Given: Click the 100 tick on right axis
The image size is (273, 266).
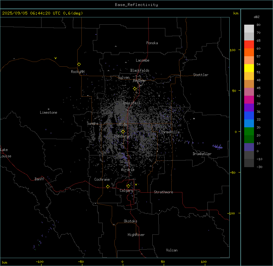Looking at the screenshot, I should tap(232, 50).
